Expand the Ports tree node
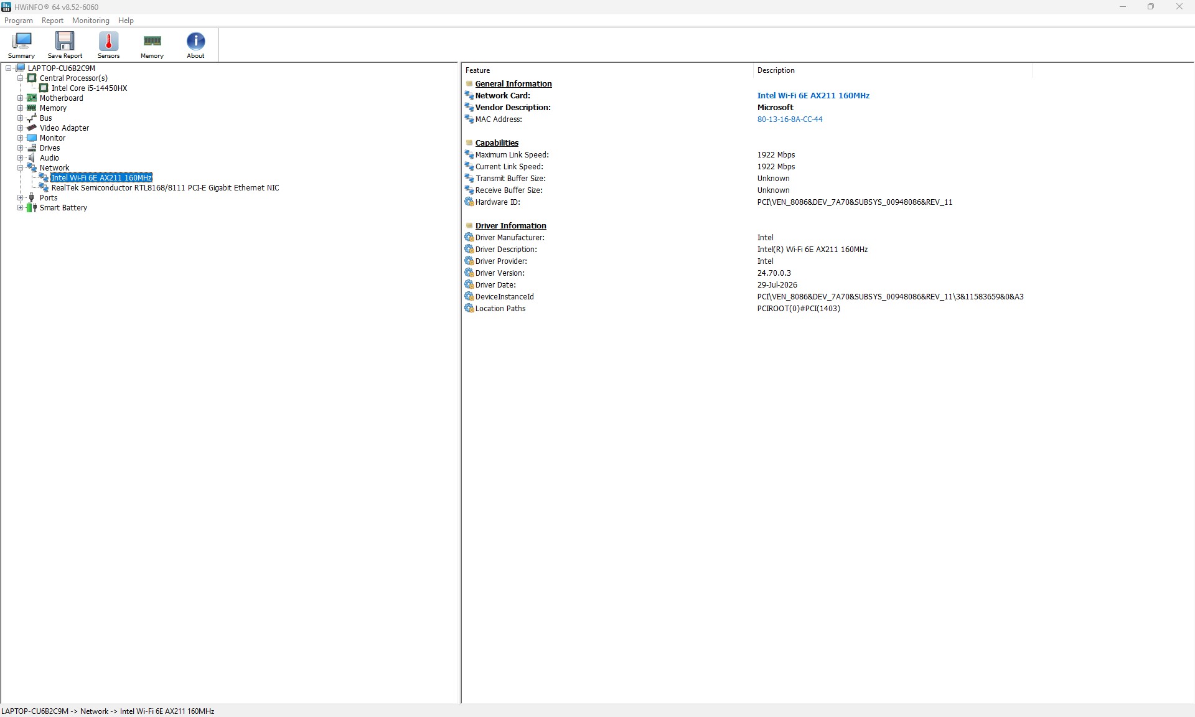The width and height of the screenshot is (1195, 717). pyautogui.click(x=21, y=197)
